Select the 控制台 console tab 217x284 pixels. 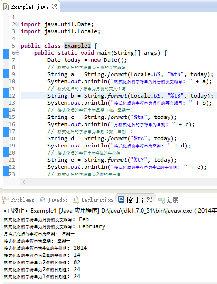[x=131, y=200]
